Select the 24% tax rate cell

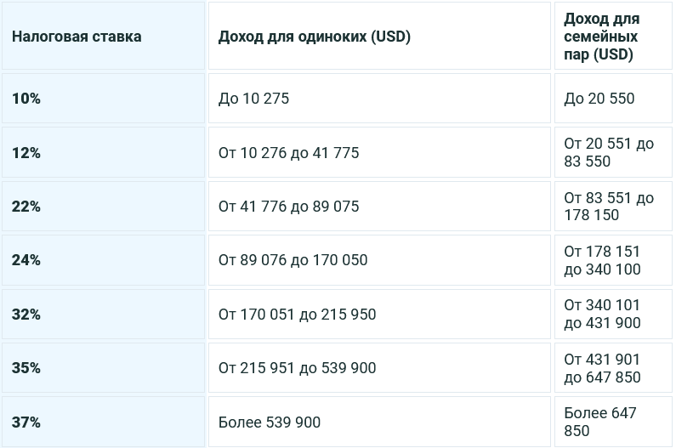26,260
